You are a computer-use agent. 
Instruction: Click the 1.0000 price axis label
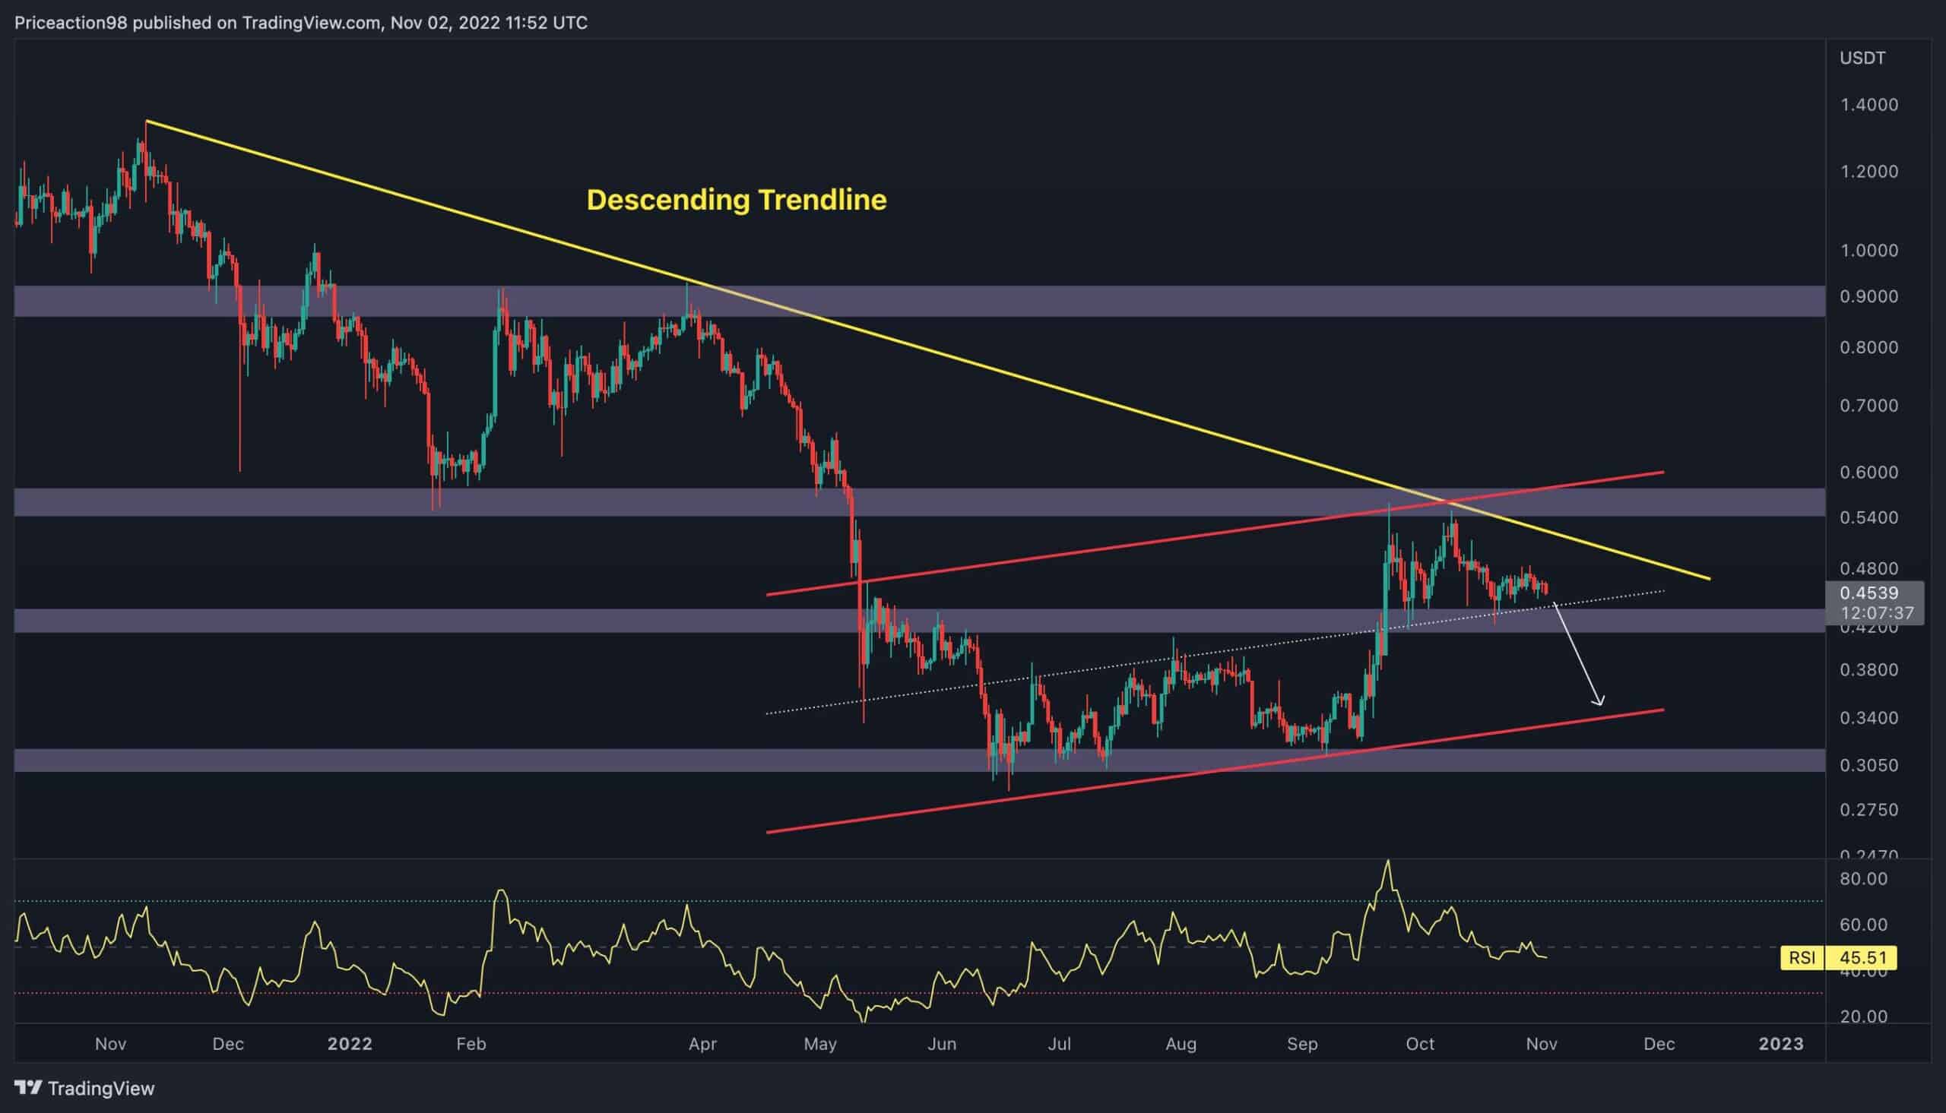point(1868,251)
